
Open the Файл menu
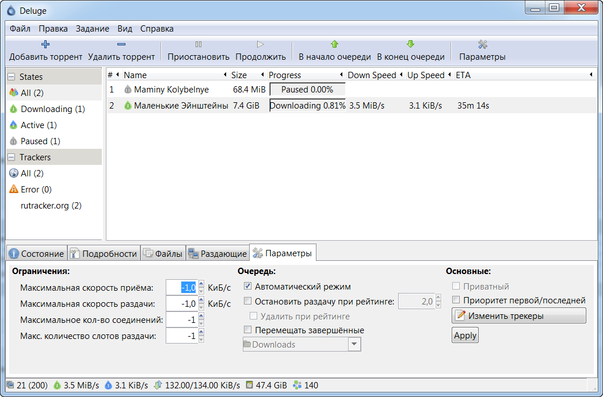[x=20, y=28]
